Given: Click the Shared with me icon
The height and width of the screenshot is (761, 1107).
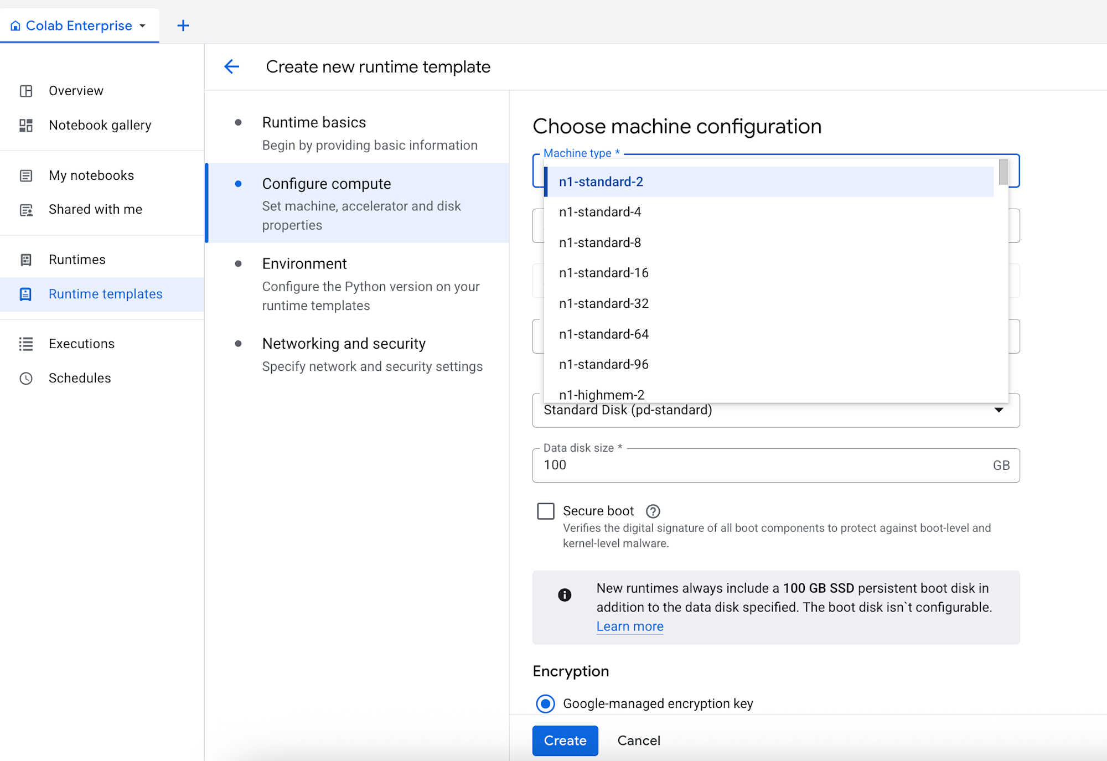Looking at the screenshot, I should 26,210.
